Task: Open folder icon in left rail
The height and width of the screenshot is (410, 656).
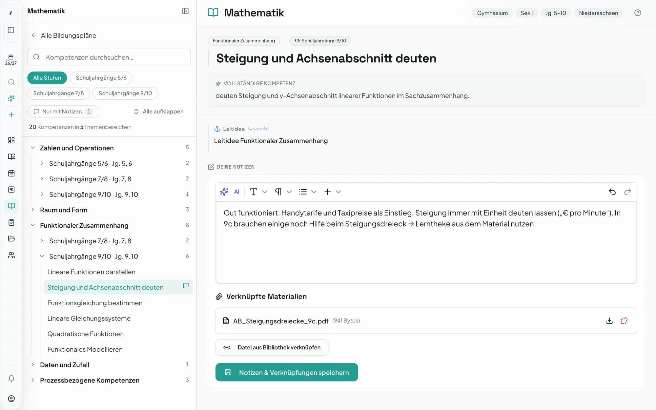Action: coord(11,239)
